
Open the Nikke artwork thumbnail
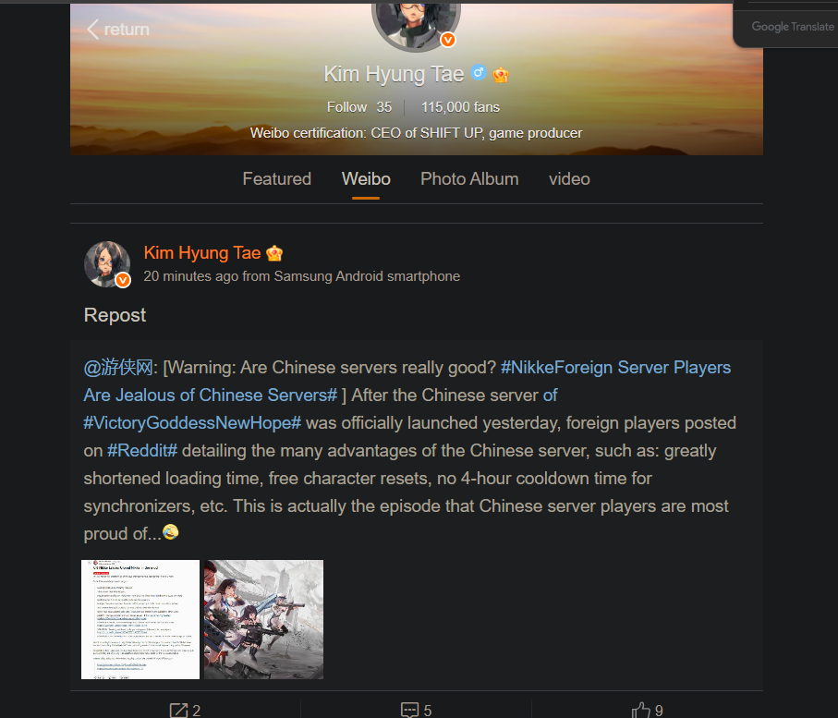click(x=264, y=620)
